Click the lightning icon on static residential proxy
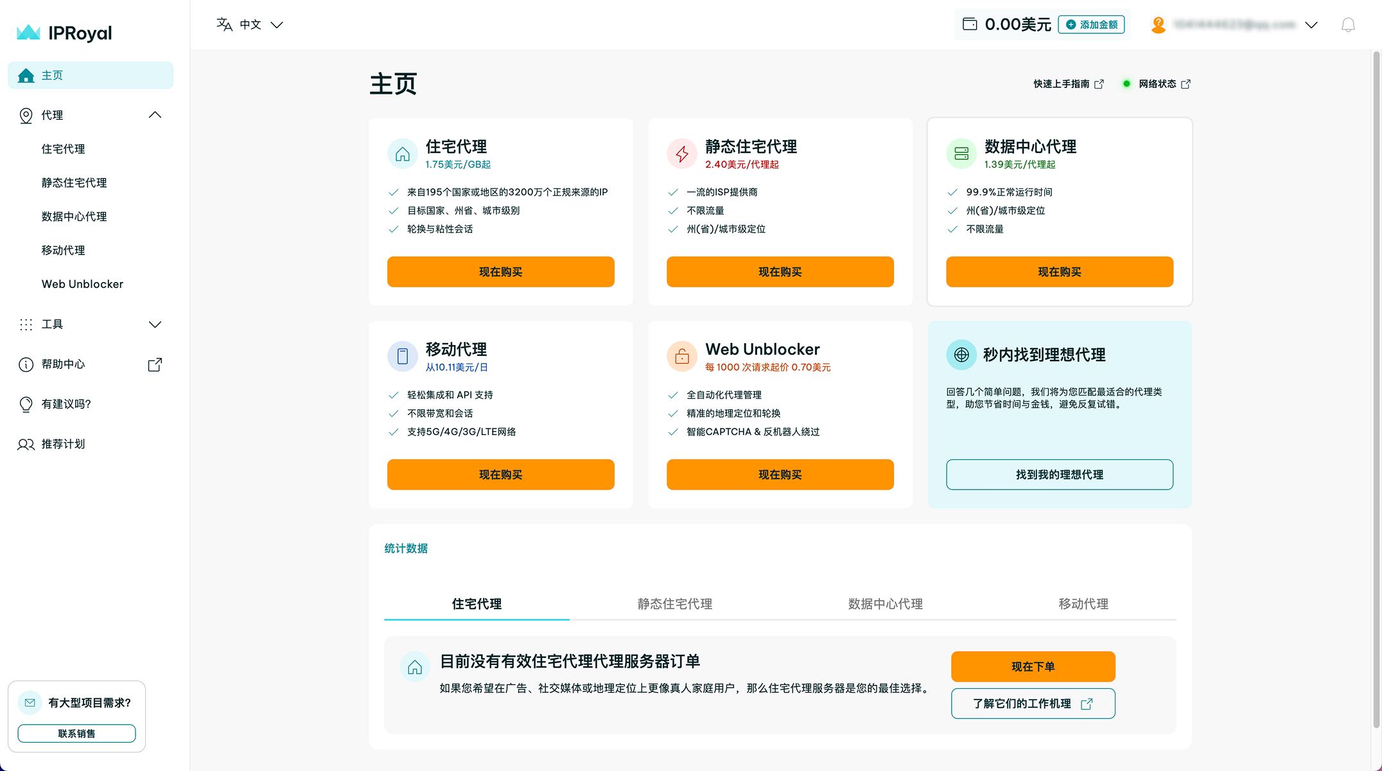 (682, 154)
